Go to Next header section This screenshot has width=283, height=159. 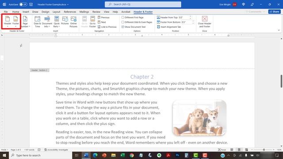[102, 22]
